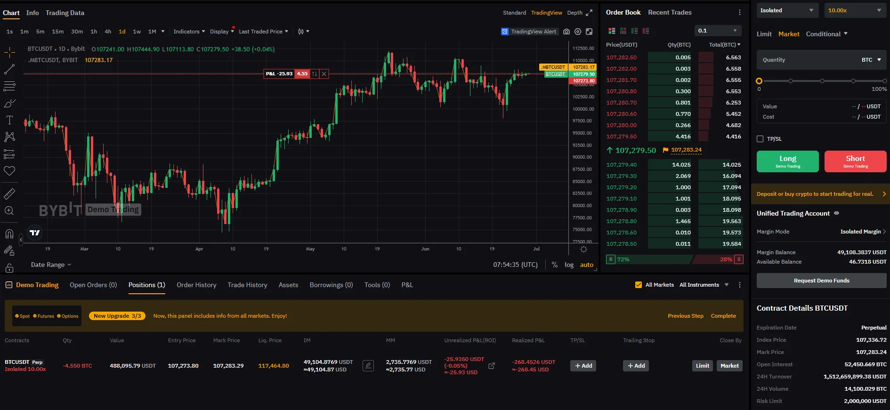Open the 10.00x leverage dropdown

pyautogui.click(x=855, y=10)
